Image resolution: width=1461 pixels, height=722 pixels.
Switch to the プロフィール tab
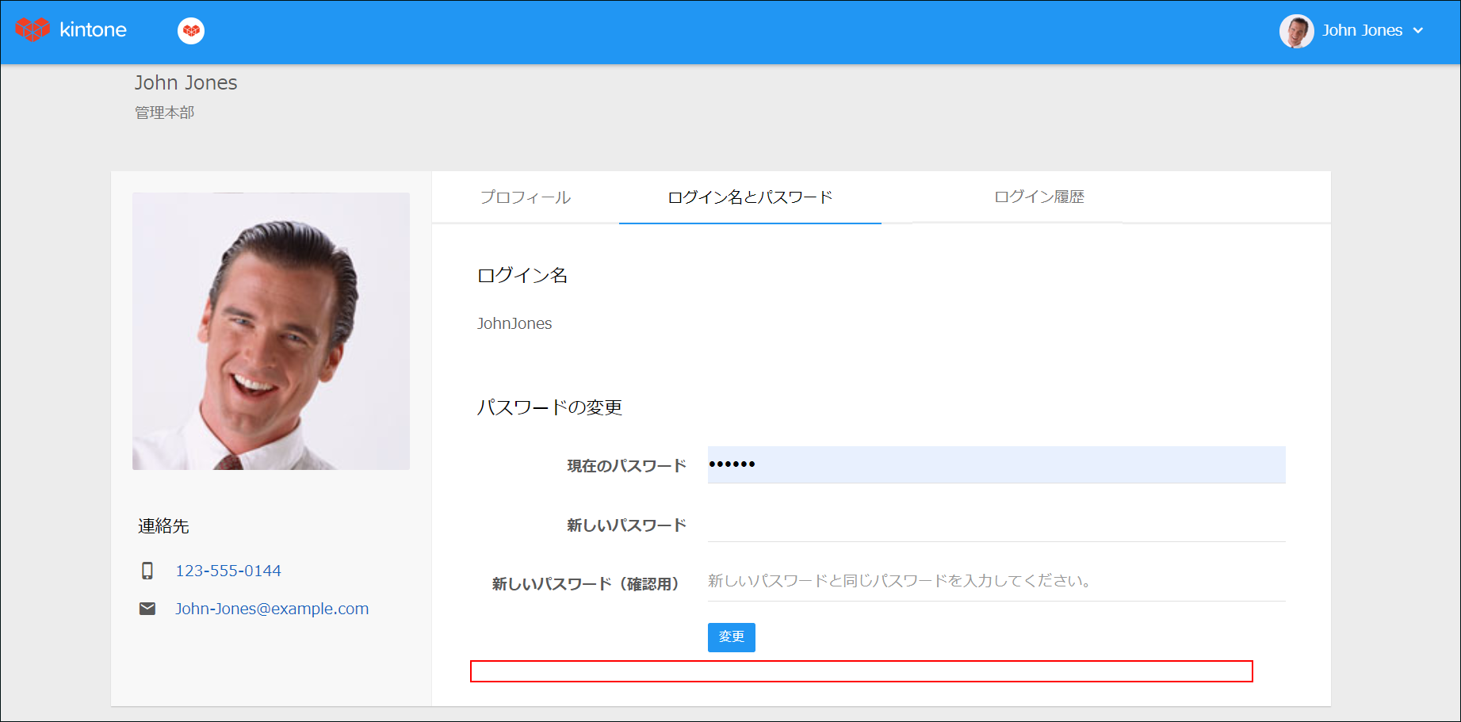(526, 197)
